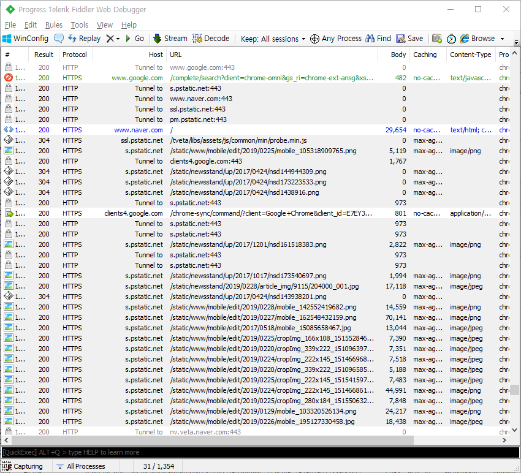Click image icon of nsd161518383.png row

click(9, 244)
